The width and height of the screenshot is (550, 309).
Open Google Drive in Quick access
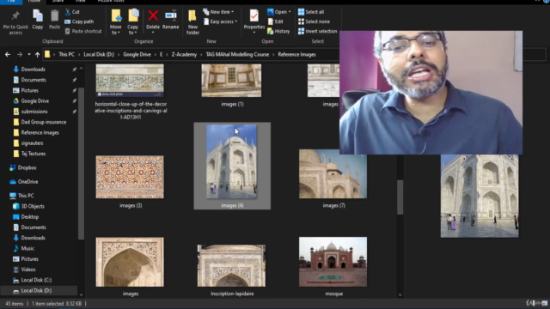coord(34,101)
